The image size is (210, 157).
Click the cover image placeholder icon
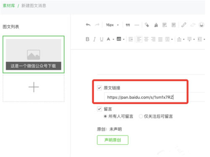pos(34,54)
